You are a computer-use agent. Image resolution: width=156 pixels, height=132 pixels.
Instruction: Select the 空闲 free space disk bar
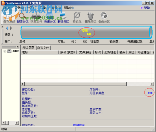86,32
